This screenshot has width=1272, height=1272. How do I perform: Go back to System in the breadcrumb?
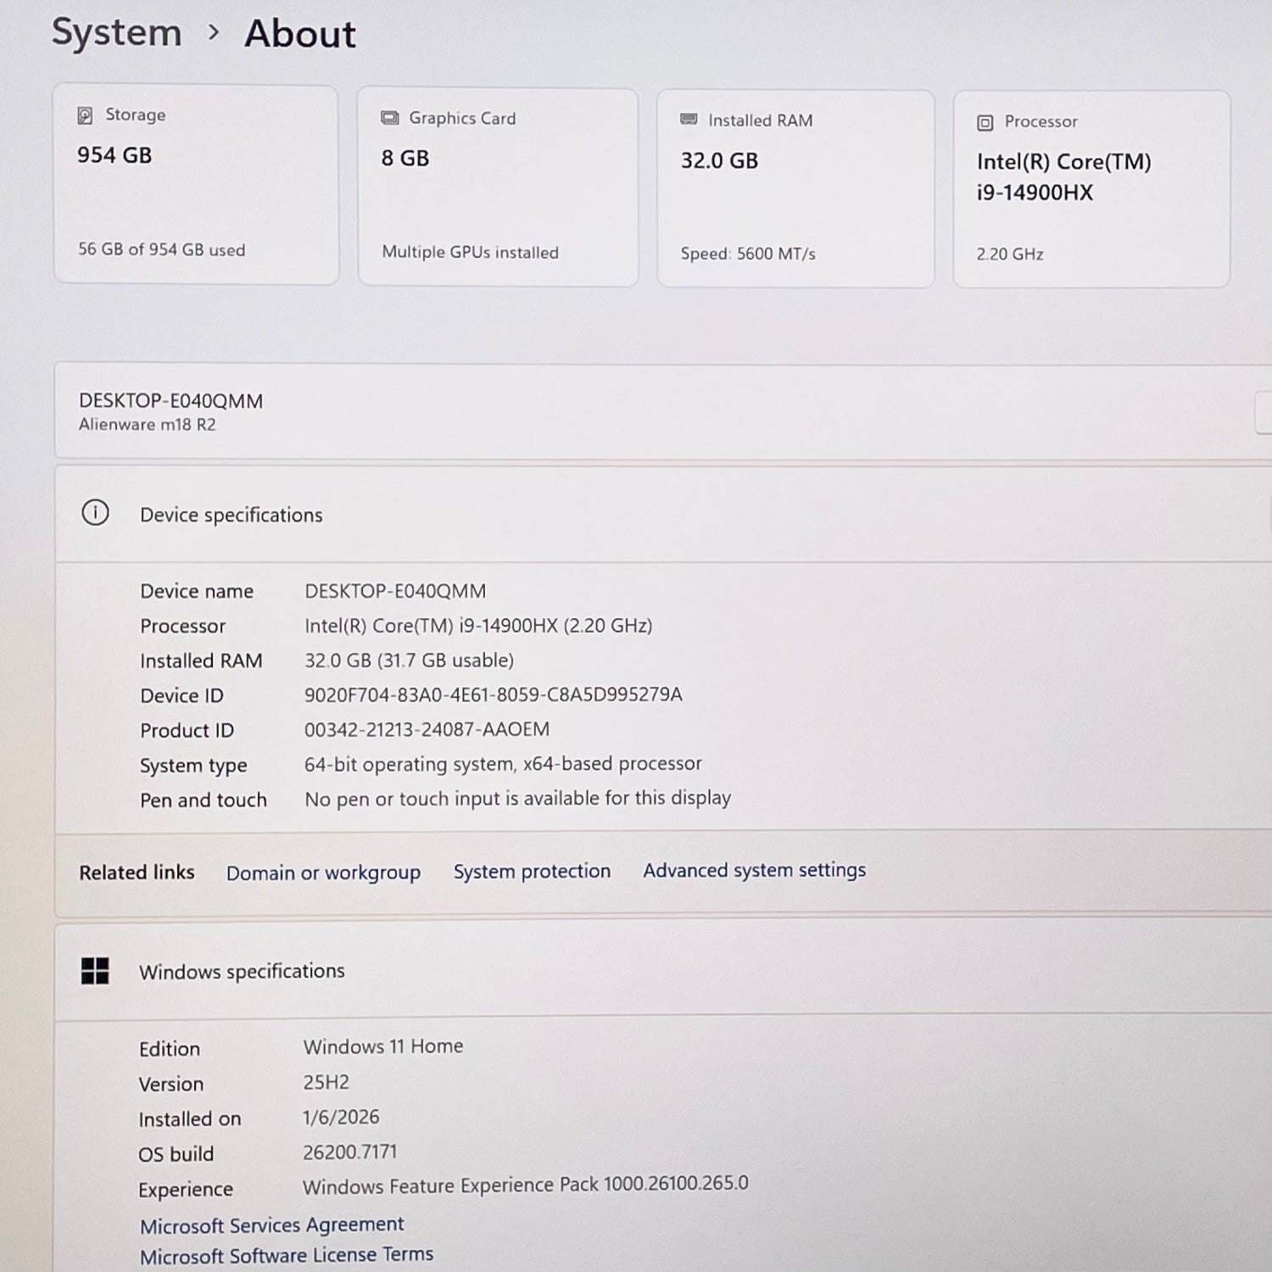tap(117, 33)
